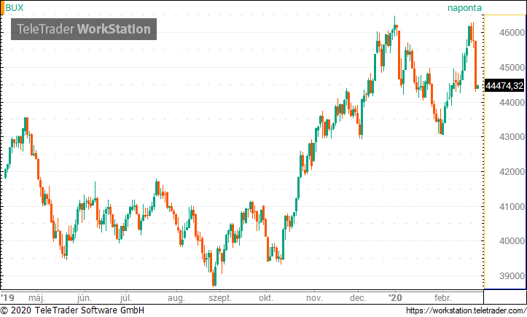Click the 42000 price axis label
527x317 pixels.
(x=512, y=172)
